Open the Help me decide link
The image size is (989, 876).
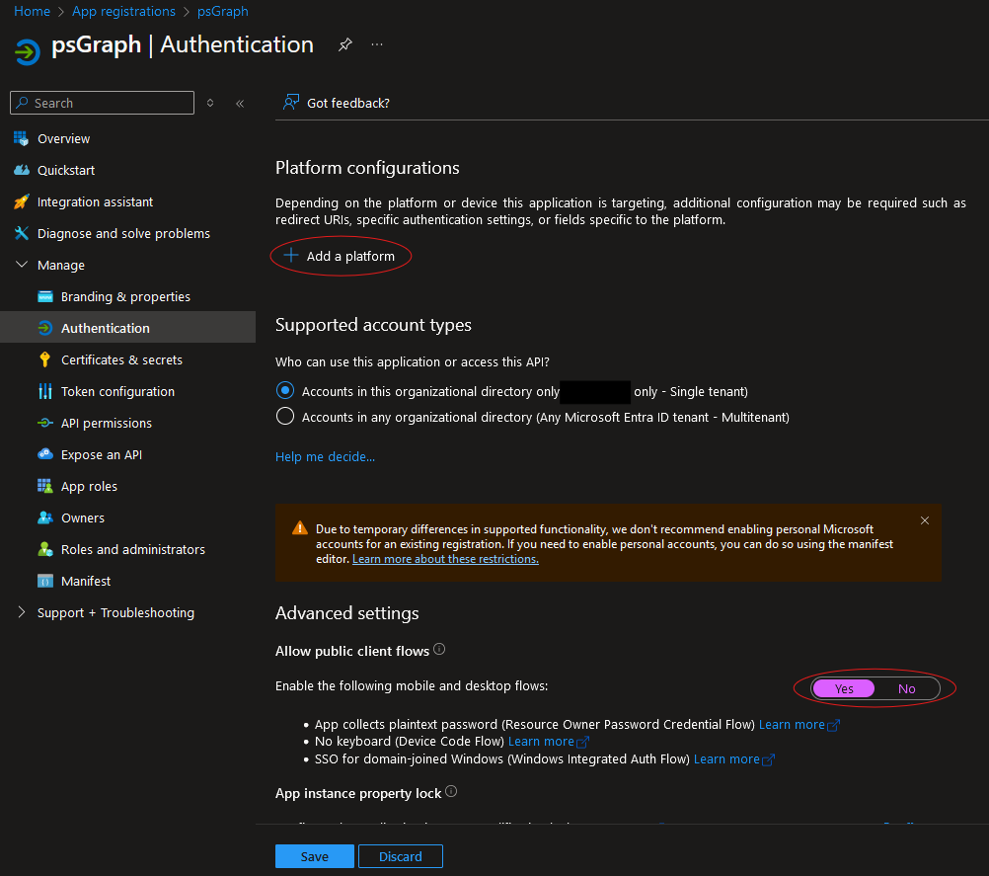pyautogui.click(x=325, y=456)
